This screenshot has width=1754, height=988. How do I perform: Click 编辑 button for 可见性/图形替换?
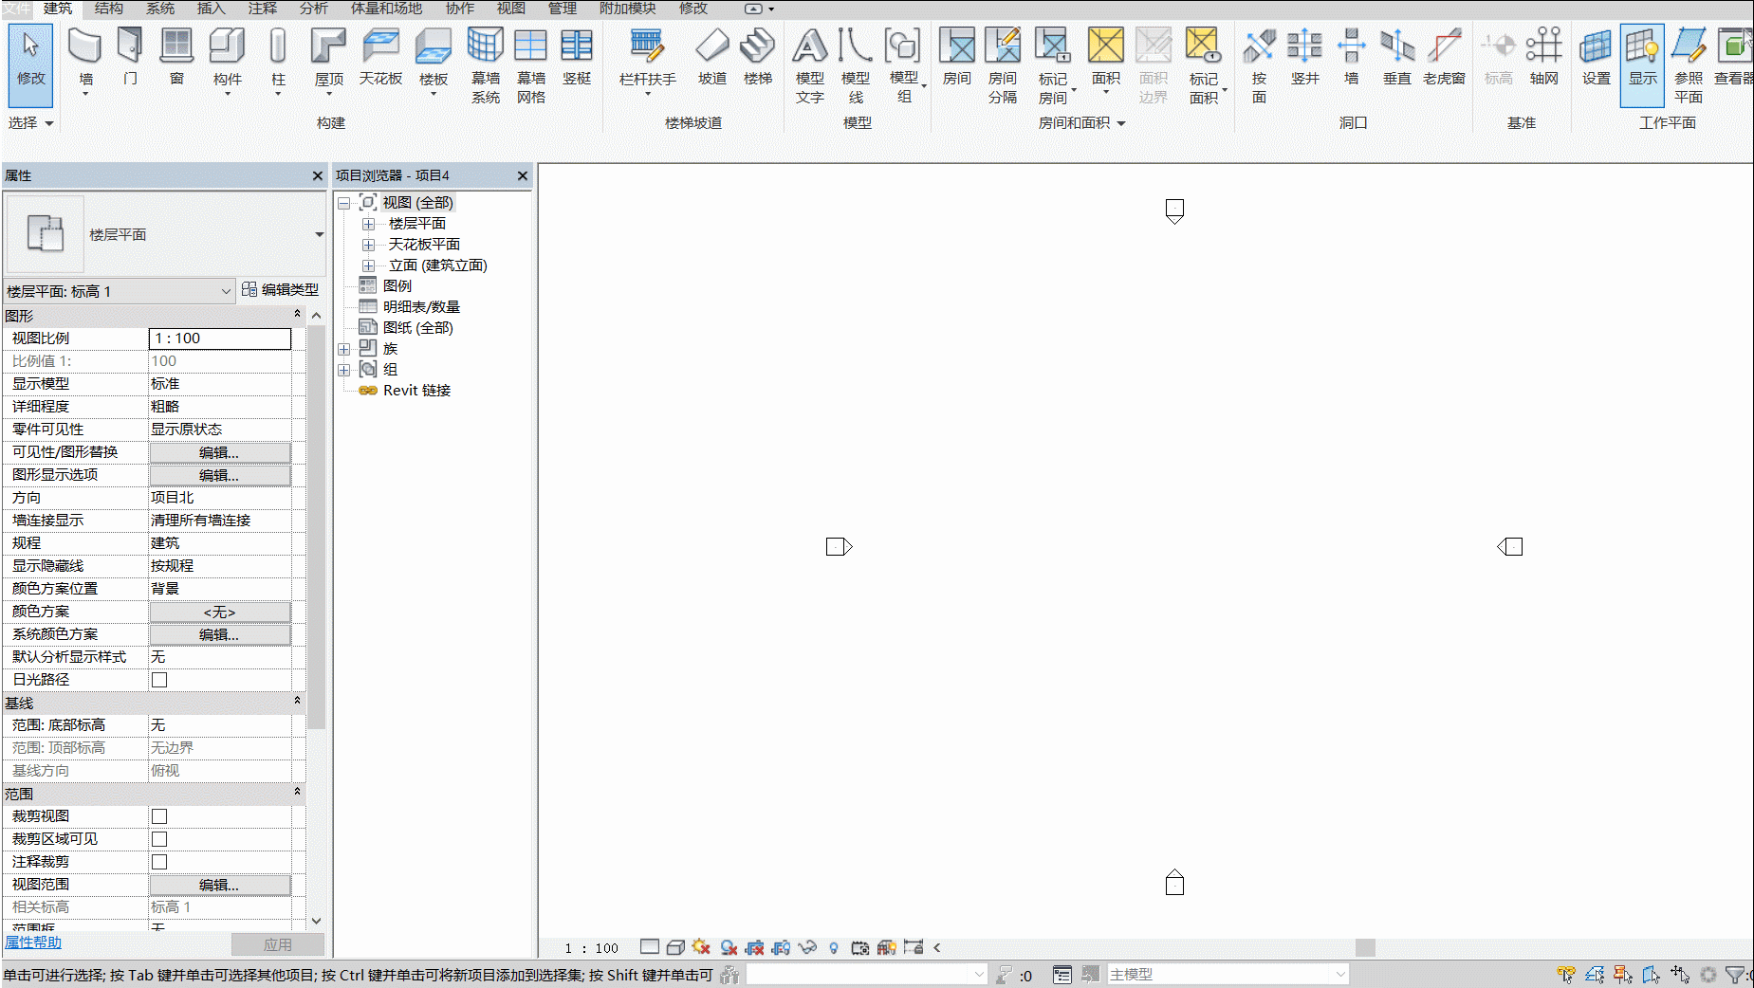point(220,452)
